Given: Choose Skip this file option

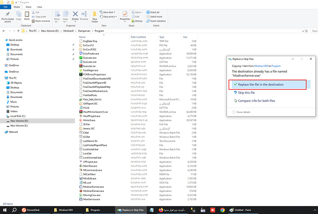Looking at the screenshot, I should click(246, 92).
